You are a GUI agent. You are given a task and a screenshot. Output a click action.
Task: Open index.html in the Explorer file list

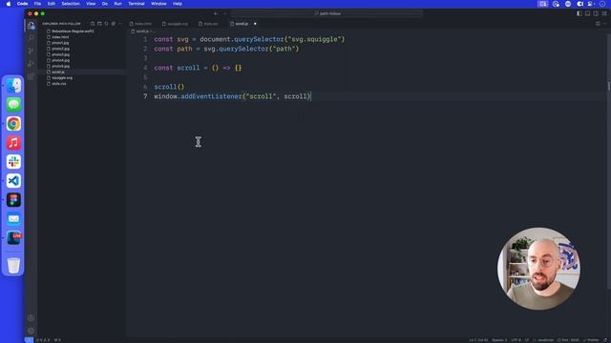(60, 37)
